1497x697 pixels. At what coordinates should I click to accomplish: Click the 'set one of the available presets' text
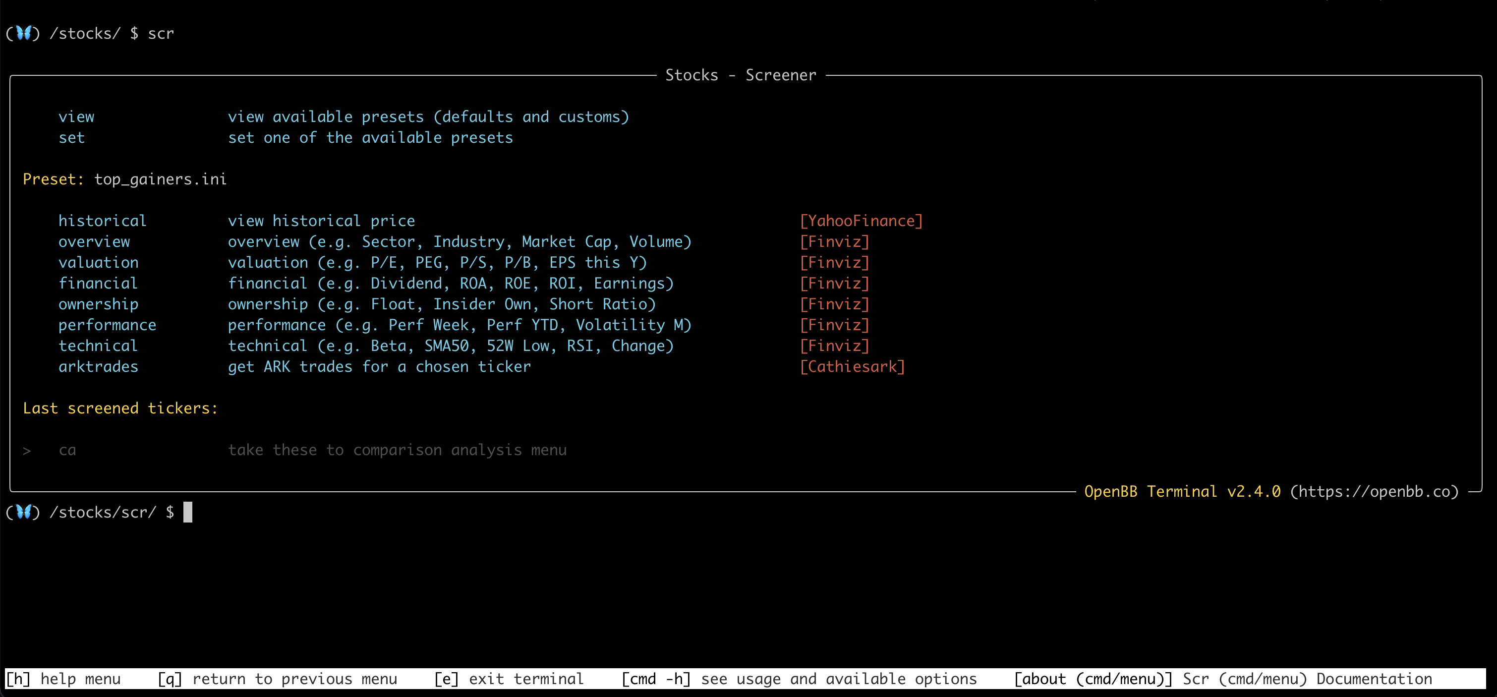[x=370, y=138]
